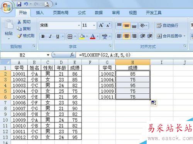Open print preview from quick access toolbar
Image resolution: width=193 pixels, height=144 pixels.
point(47,4)
